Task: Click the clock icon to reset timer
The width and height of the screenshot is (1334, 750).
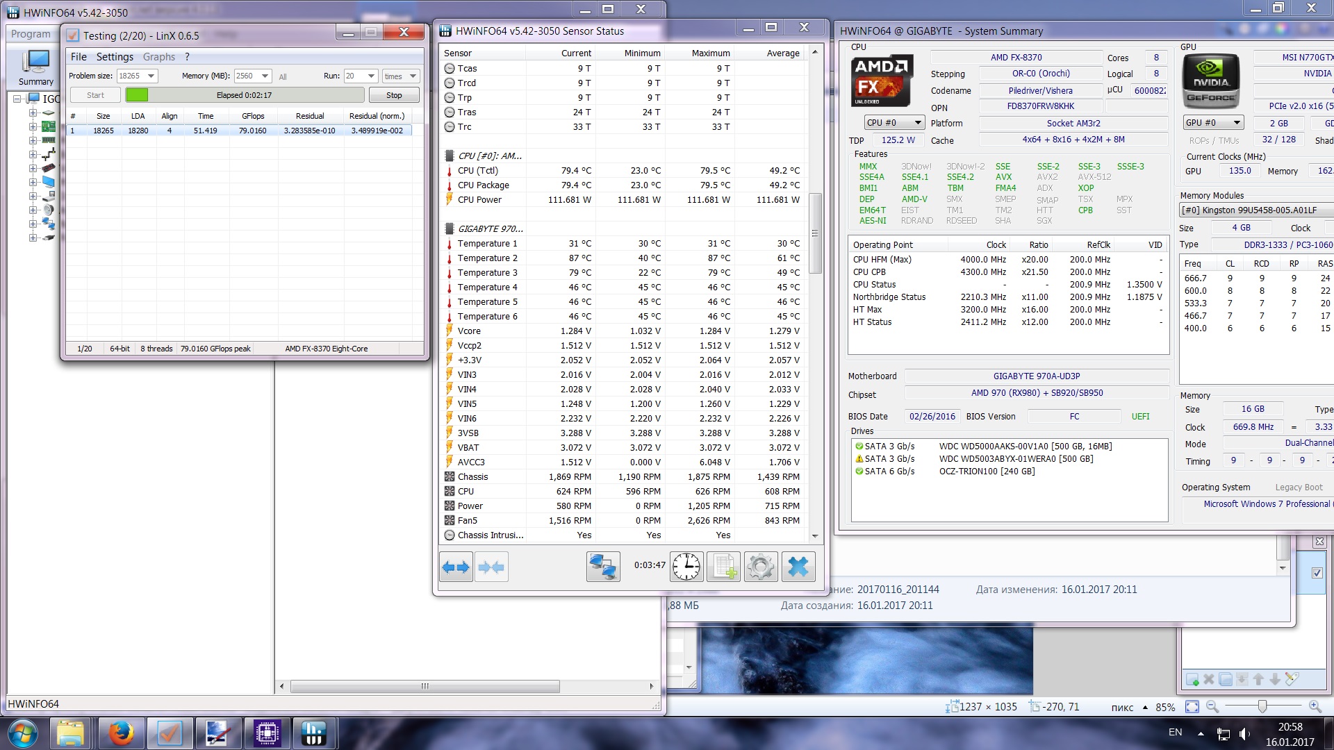Action: (x=686, y=567)
